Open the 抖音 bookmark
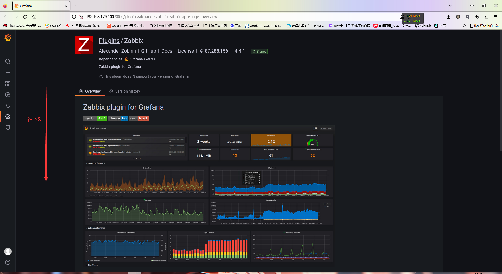This screenshot has width=502, height=274. (x=440, y=26)
